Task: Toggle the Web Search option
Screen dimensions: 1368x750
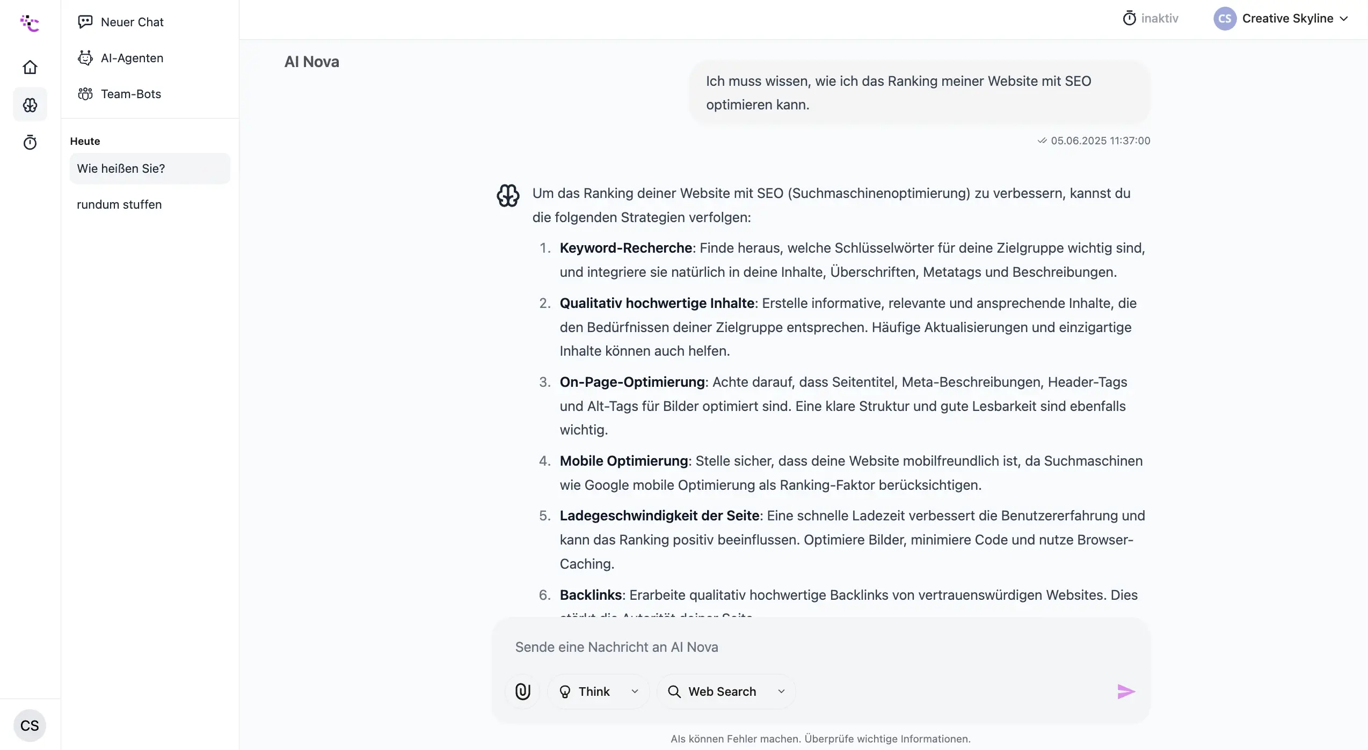Action: coord(713,692)
